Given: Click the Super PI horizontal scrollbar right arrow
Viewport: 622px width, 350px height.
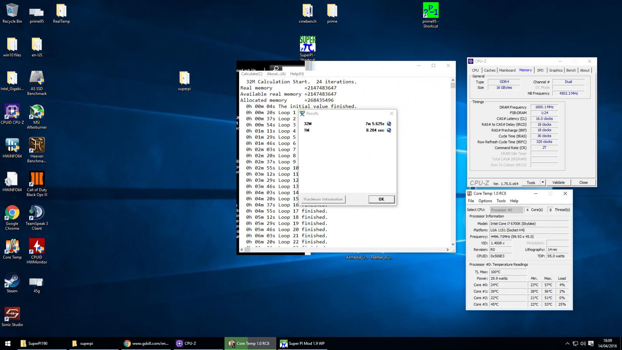Looking at the screenshot, I should 448,249.
